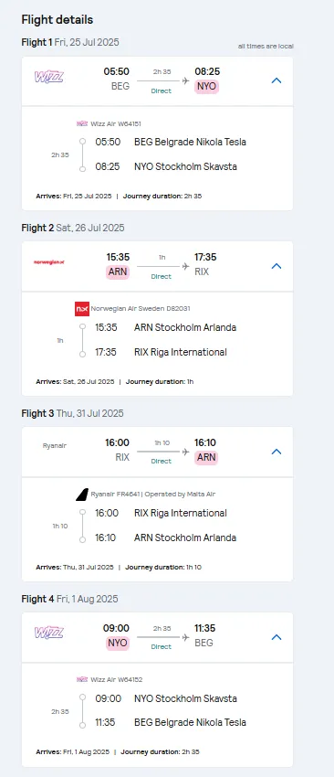Collapse Flight 2 details with the chevron
The height and width of the screenshot is (777, 334).
click(277, 266)
